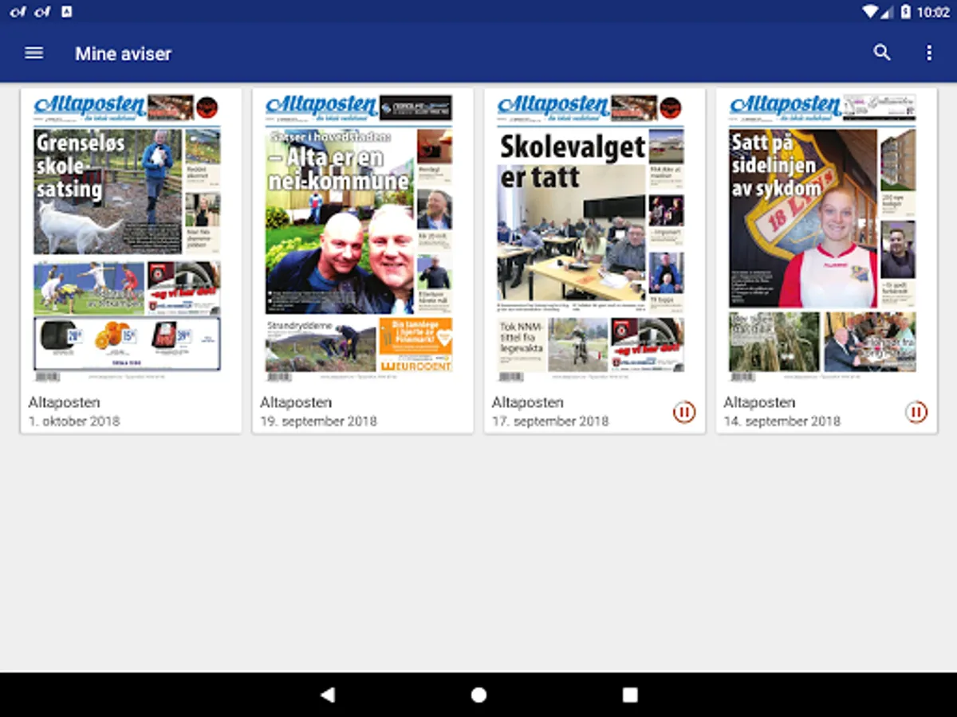Tap Altaposten title above 17. september 2018
The image size is (957, 717).
tap(528, 402)
